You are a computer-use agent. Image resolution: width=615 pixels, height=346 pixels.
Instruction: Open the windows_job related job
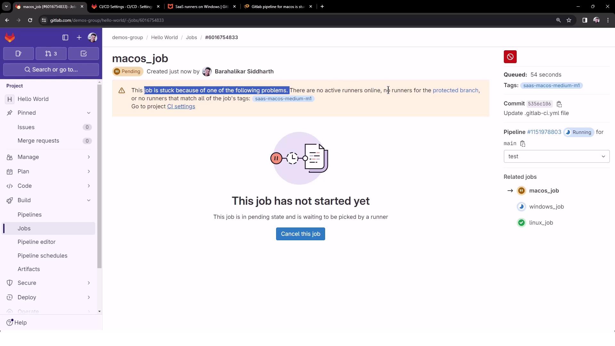[x=546, y=207]
